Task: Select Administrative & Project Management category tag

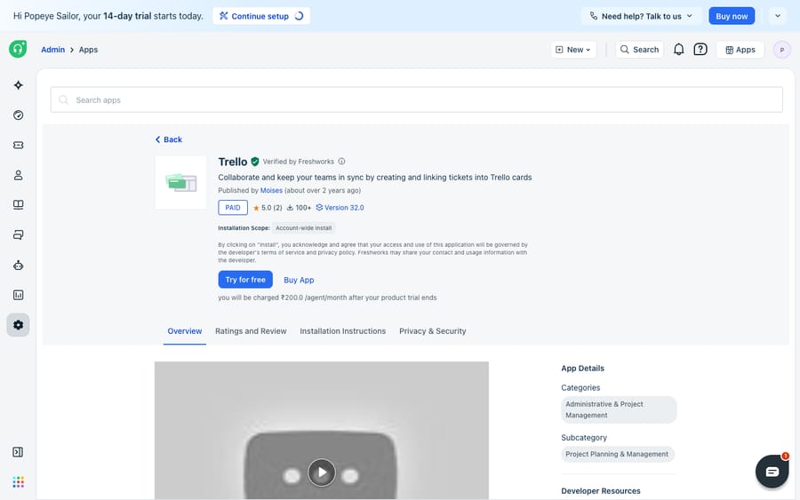Action: point(619,409)
